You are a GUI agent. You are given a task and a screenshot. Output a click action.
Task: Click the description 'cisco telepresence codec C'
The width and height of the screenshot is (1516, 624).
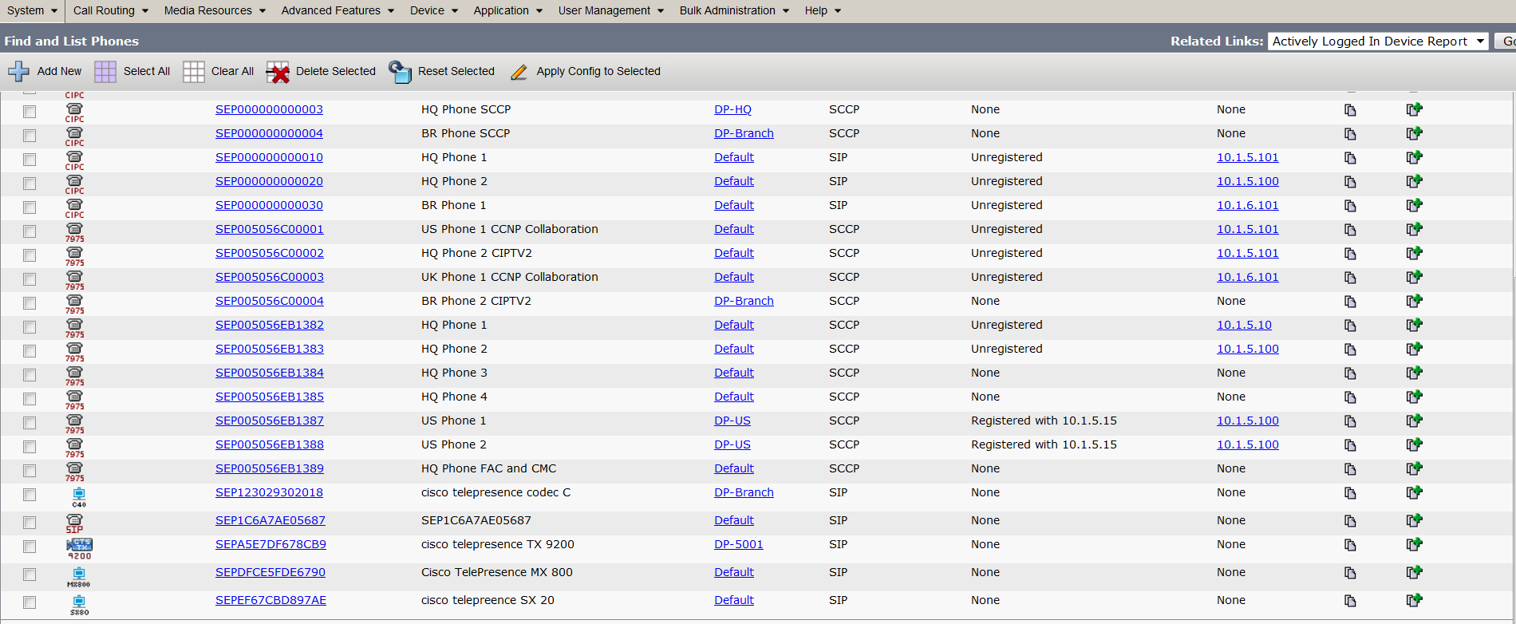coord(495,492)
